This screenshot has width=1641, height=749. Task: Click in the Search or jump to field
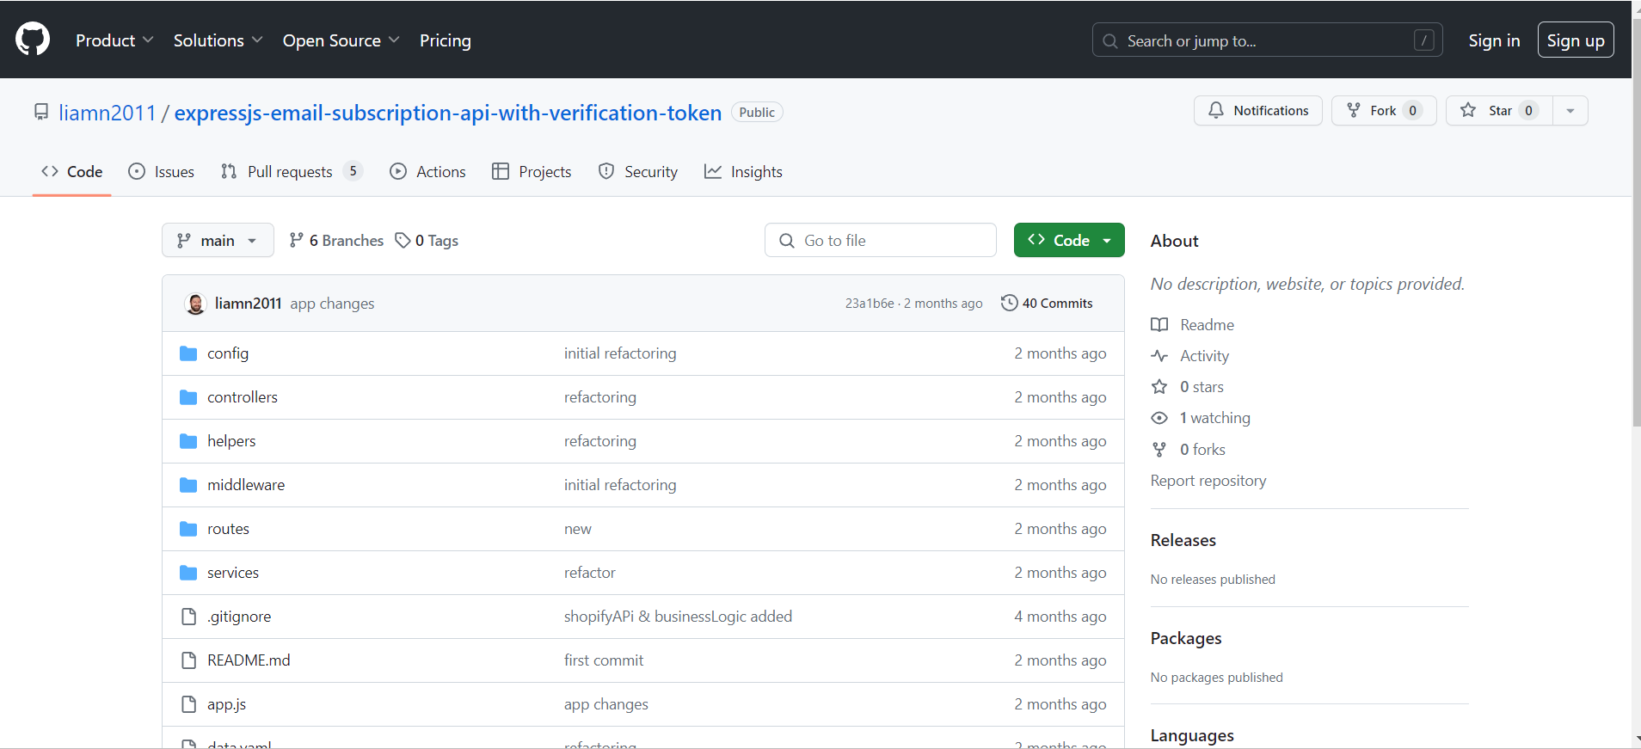coord(1267,40)
